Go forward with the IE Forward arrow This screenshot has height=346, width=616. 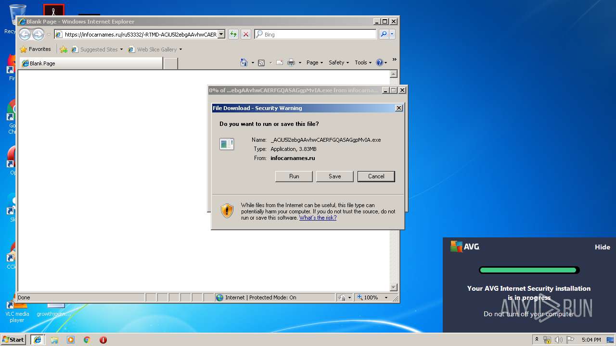click(x=38, y=34)
